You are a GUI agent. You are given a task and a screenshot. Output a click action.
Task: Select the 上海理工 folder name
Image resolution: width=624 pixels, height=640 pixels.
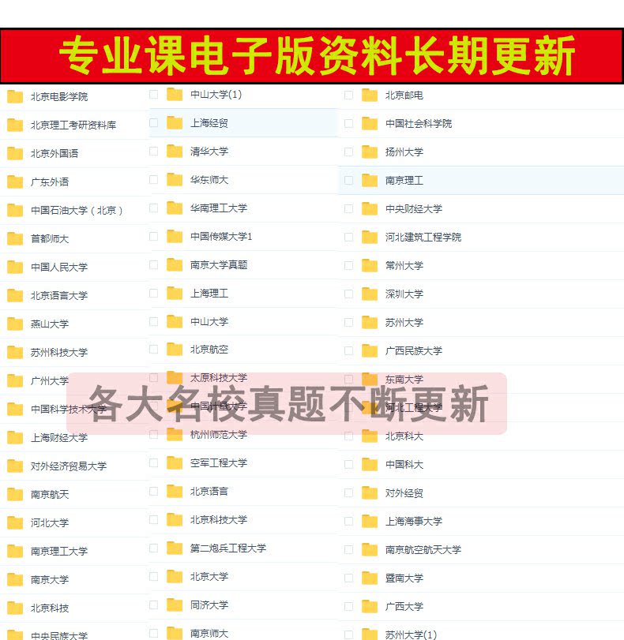click(209, 294)
